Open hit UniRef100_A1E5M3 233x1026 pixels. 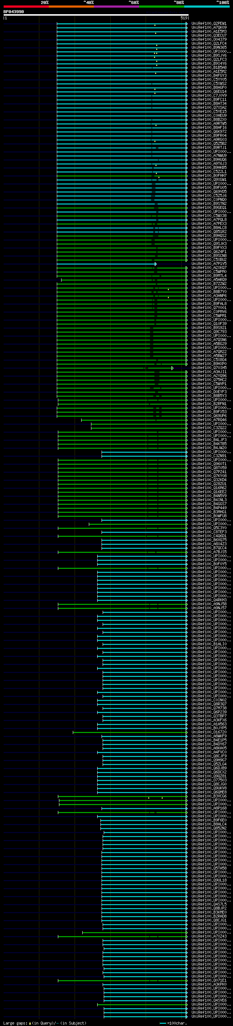click(x=209, y=31)
